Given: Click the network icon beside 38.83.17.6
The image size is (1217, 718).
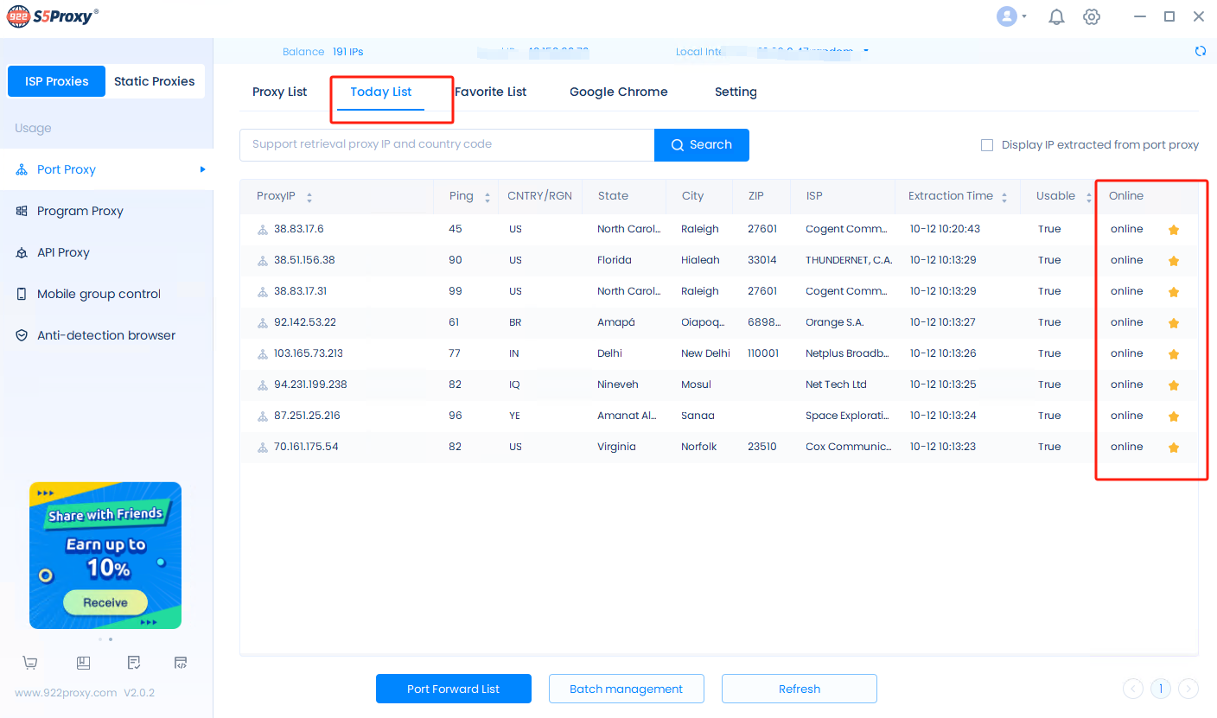Looking at the screenshot, I should point(263,230).
